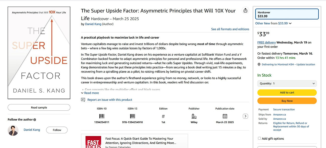
Task: Open the Read sample button
Action: (39, 108)
